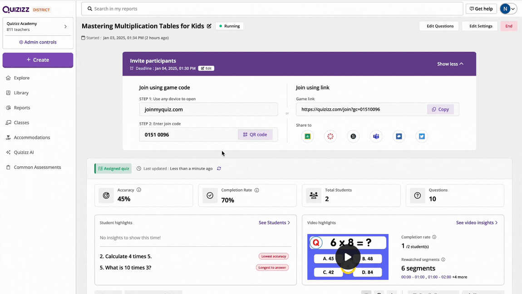Click the search in my reports field
The height and width of the screenshot is (294, 522).
[272, 9]
